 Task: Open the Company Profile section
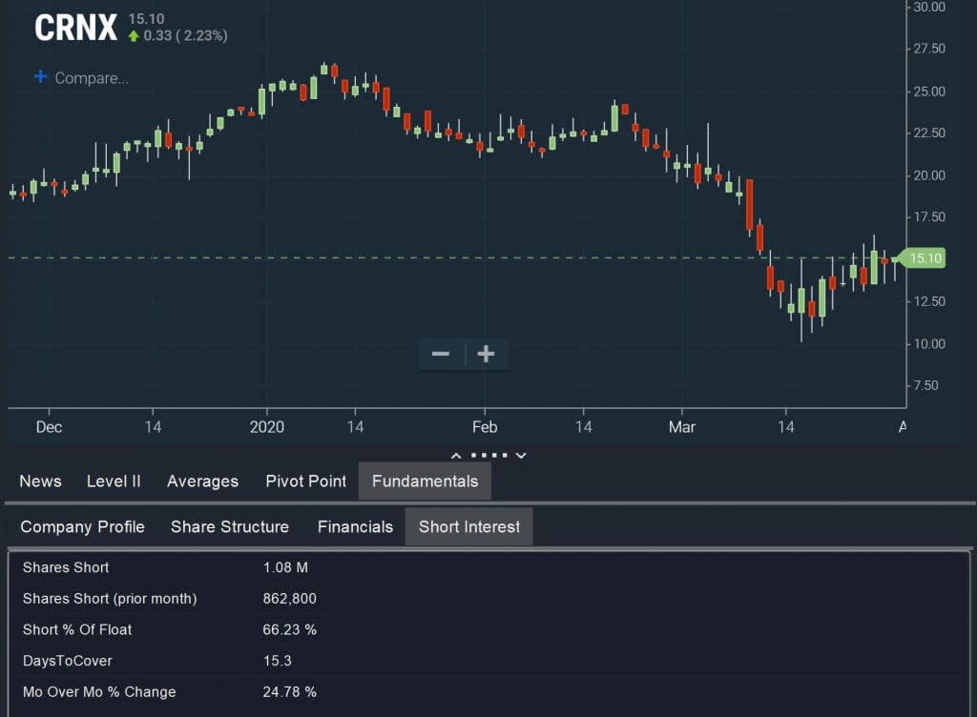click(x=82, y=526)
